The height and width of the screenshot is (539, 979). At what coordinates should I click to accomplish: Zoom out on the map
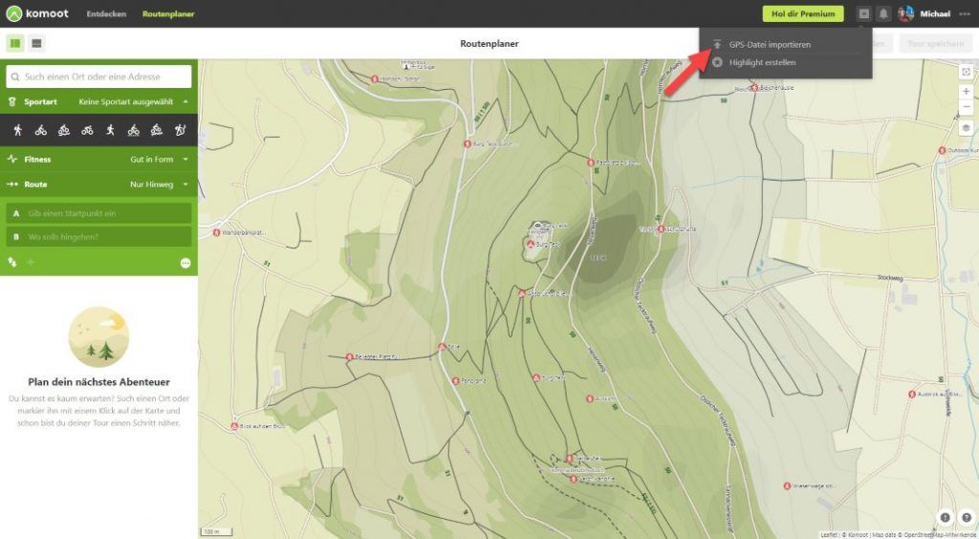(966, 107)
